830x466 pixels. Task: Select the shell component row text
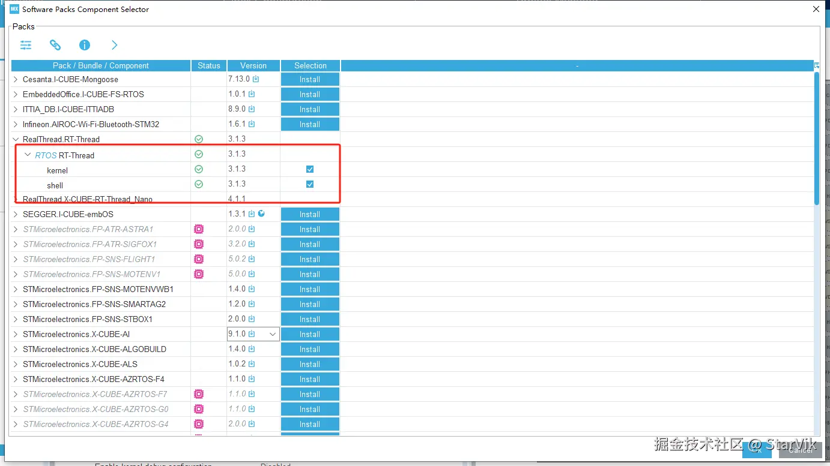tap(55, 185)
